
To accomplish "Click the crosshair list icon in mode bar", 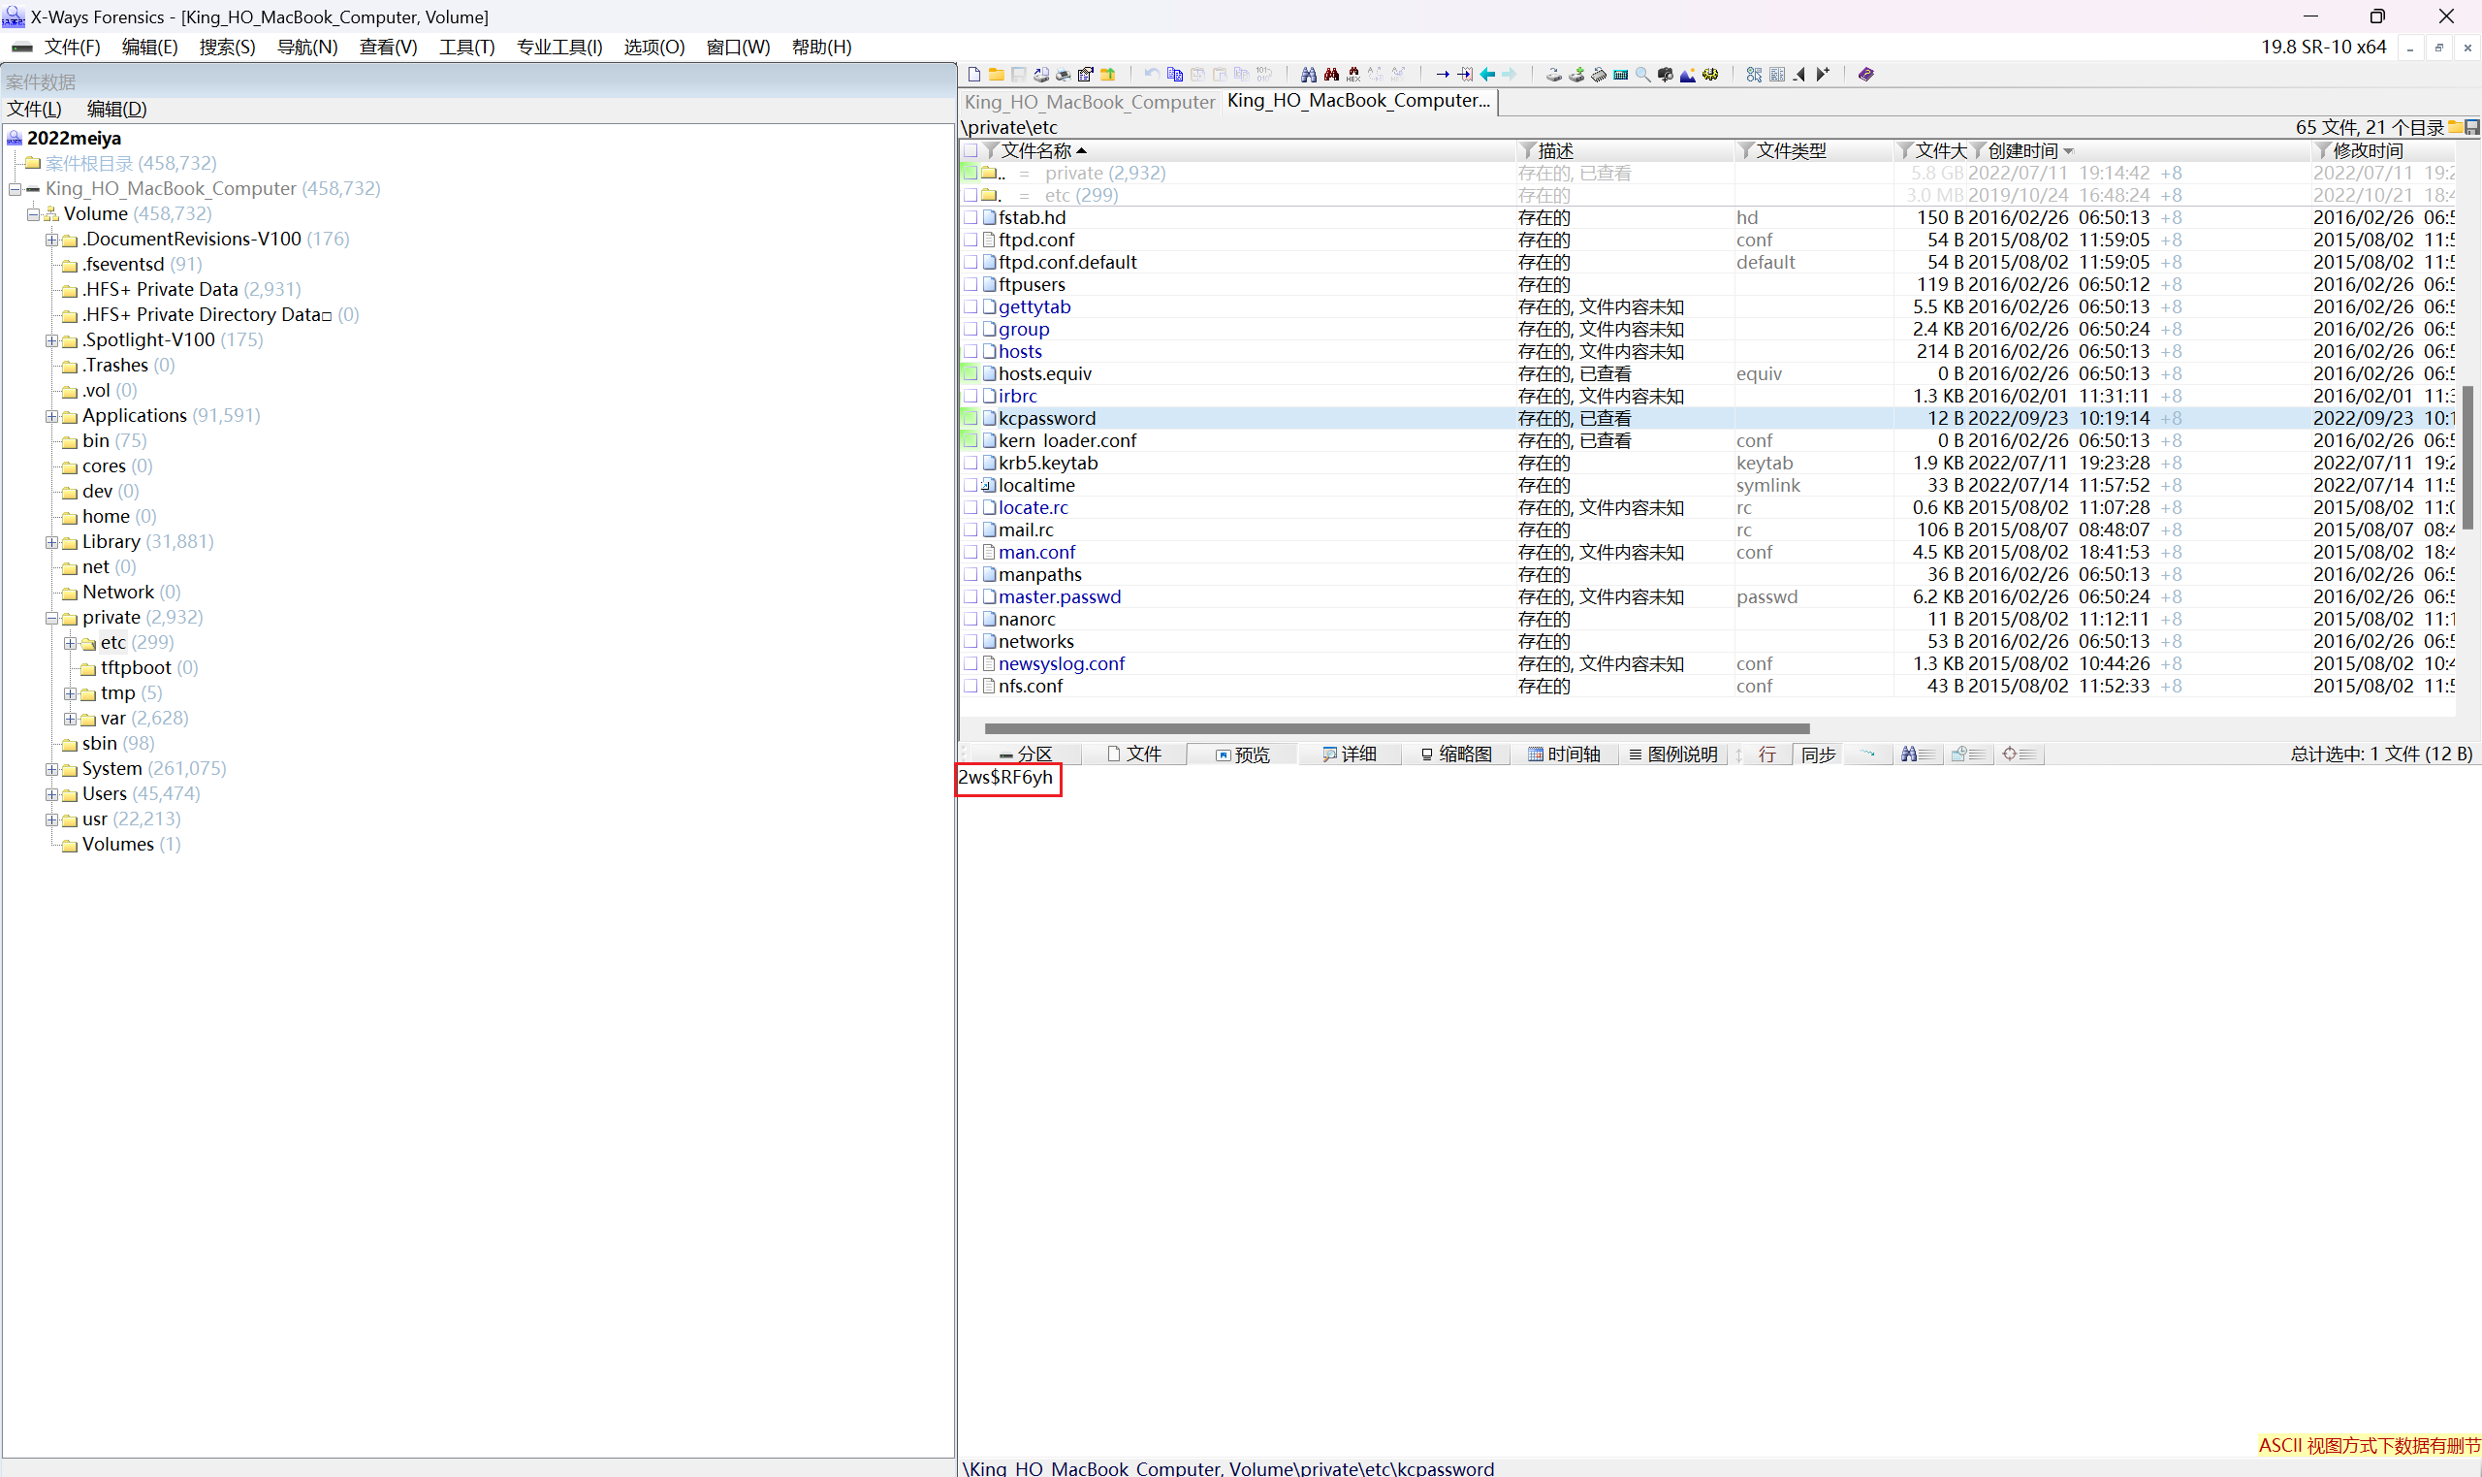I will 2020,755.
